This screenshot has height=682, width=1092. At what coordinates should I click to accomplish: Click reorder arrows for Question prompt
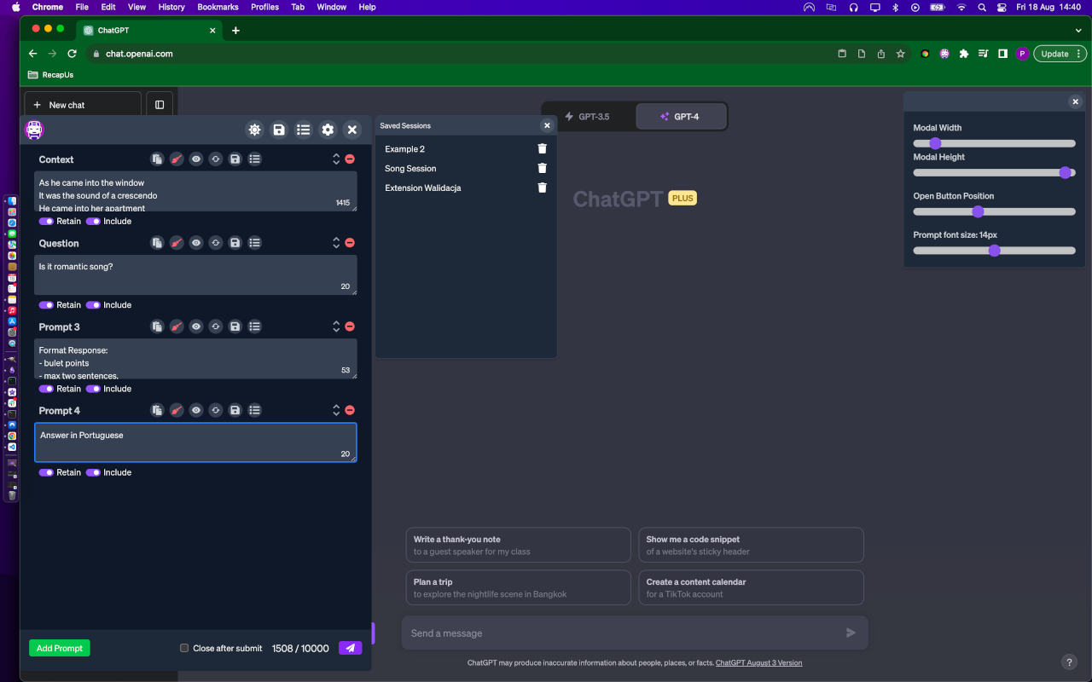tap(336, 243)
